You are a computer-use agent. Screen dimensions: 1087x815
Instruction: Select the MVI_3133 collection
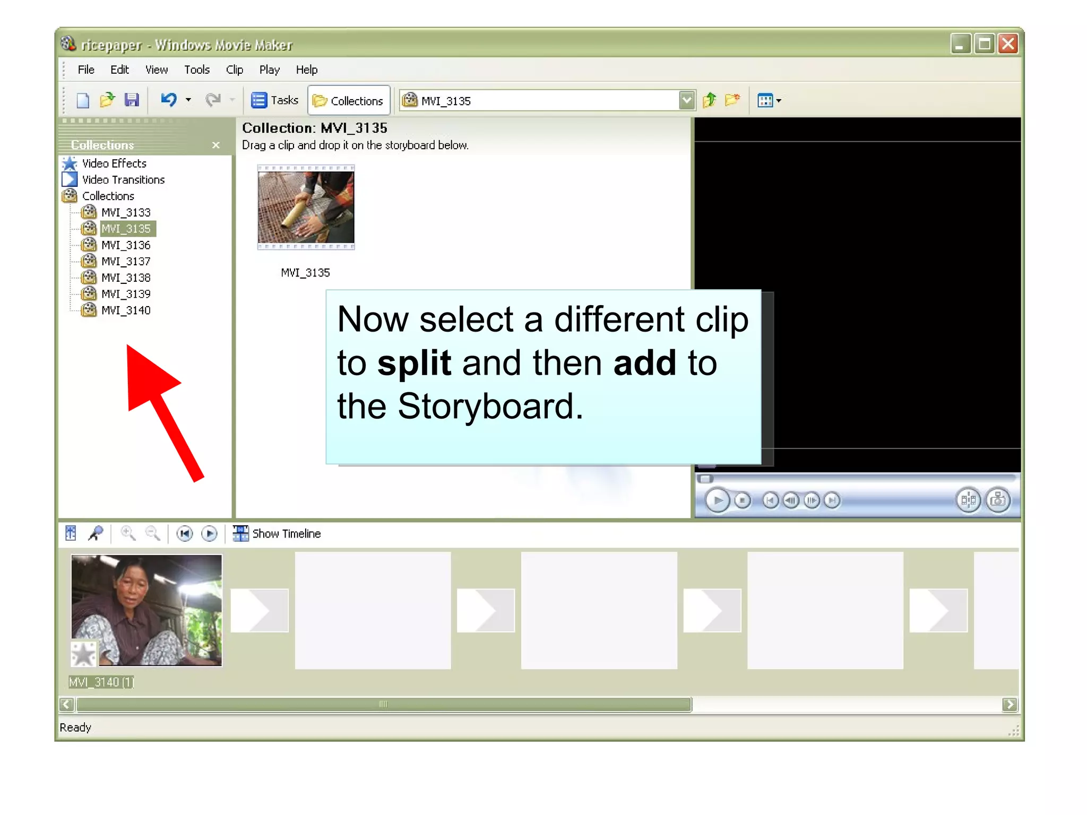(x=126, y=212)
